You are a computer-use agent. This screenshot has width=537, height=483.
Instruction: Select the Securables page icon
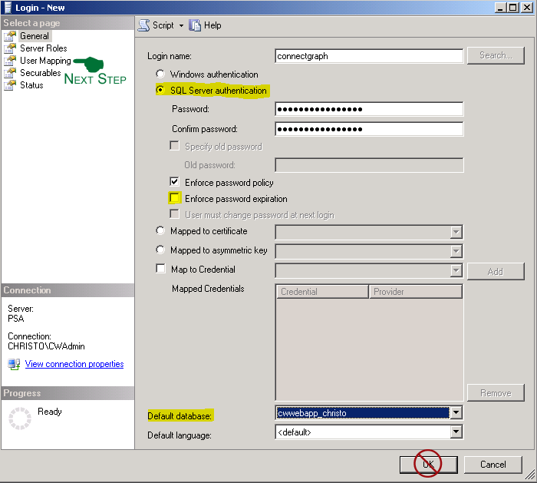[x=10, y=73]
